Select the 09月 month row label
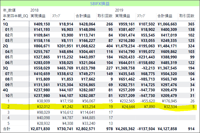 [x=9, y=85]
